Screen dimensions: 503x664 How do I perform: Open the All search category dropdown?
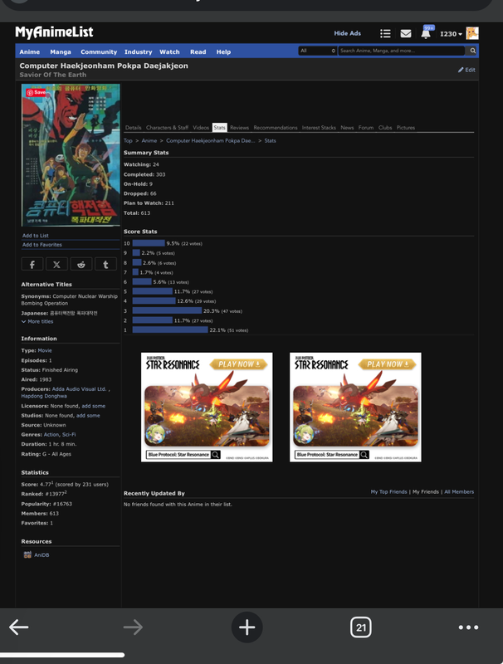318,51
